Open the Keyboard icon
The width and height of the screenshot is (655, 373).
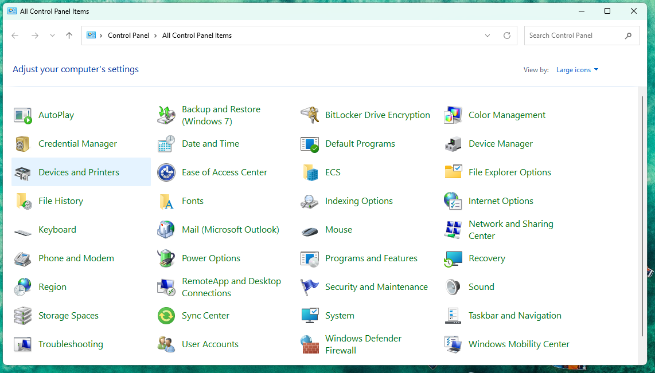[x=22, y=231]
